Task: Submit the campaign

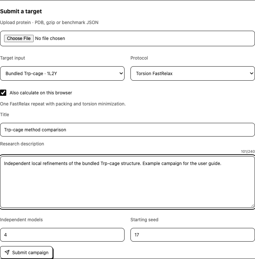Action: [26, 253]
